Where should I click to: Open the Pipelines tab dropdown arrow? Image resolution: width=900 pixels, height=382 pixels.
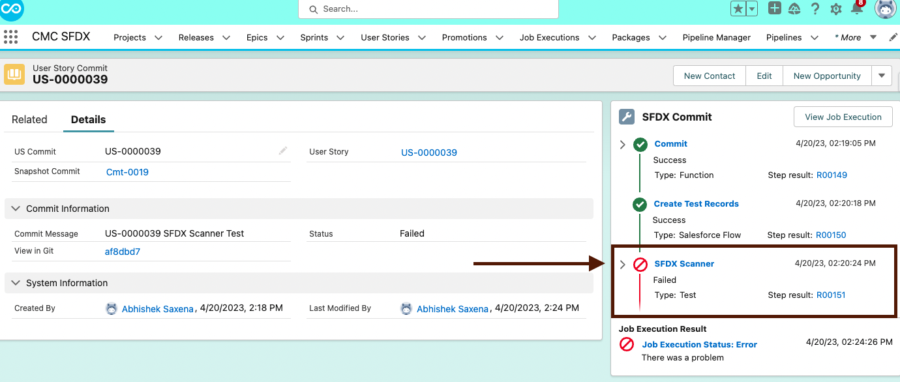point(815,37)
